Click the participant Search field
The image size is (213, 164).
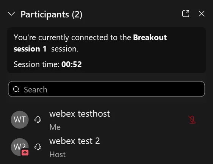tap(106, 89)
